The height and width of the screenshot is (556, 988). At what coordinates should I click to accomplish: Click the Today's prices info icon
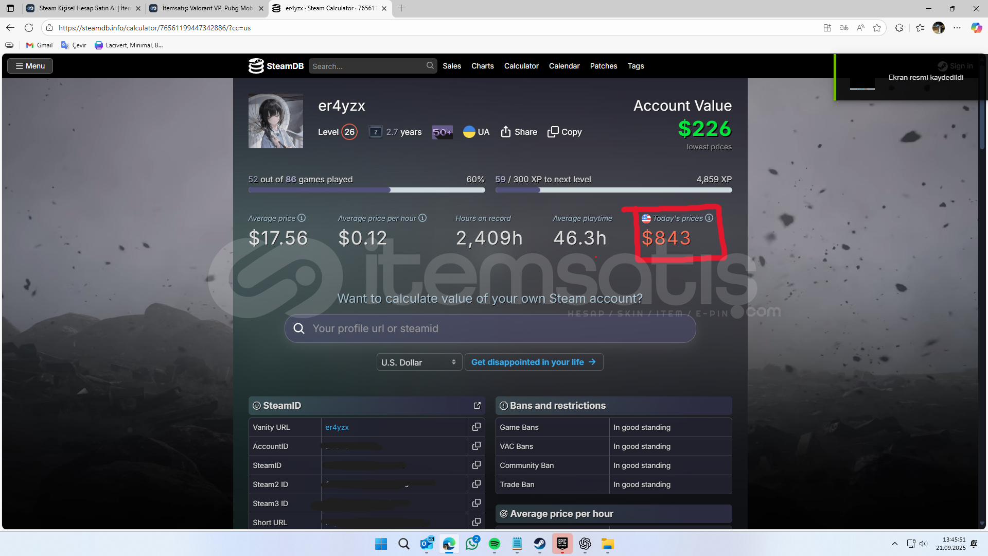[x=709, y=218]
